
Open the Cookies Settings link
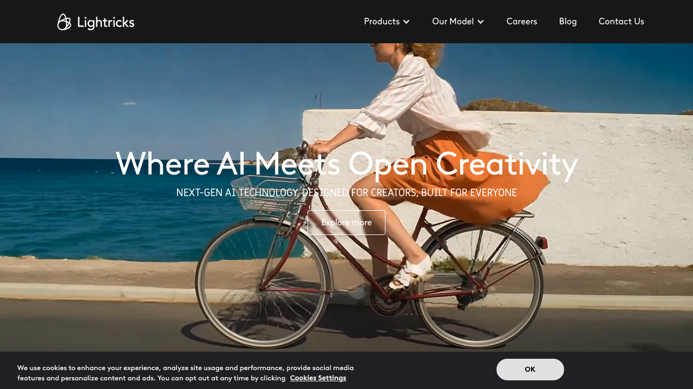coord(318,378)
